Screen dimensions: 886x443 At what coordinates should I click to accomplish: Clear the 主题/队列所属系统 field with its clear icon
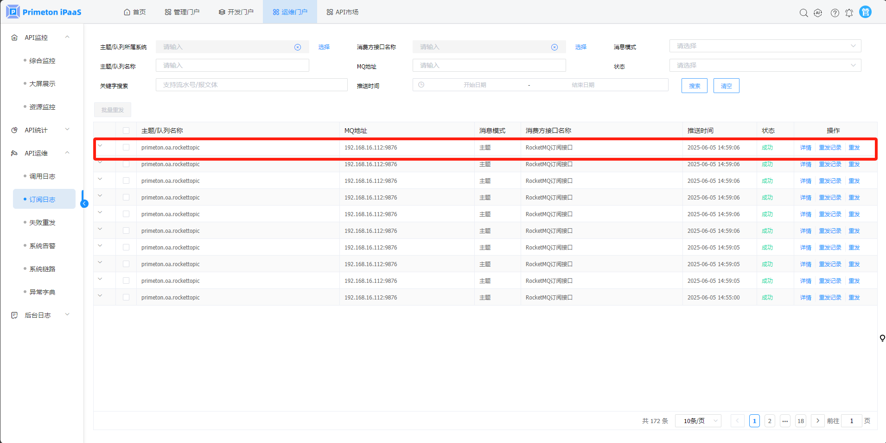(298, 47)
